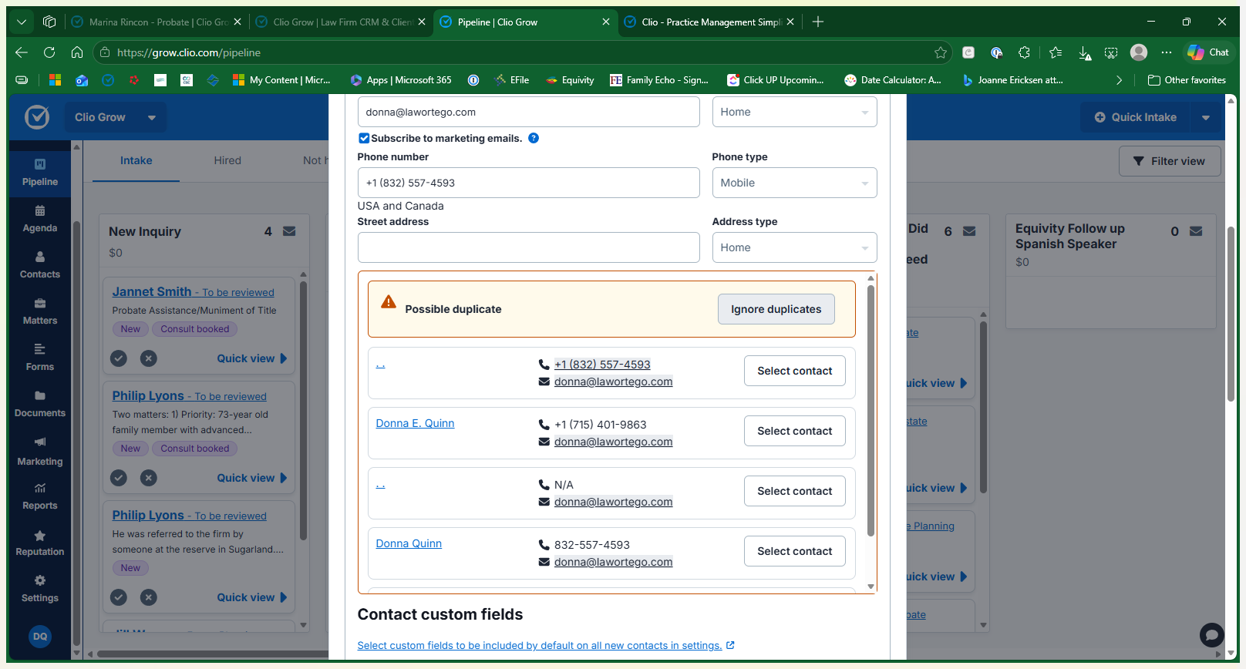Select contact with +1 (832) 557-4593
This screenshot has width=1246, height=669.
pyautogui.click(x=794, y=371)
